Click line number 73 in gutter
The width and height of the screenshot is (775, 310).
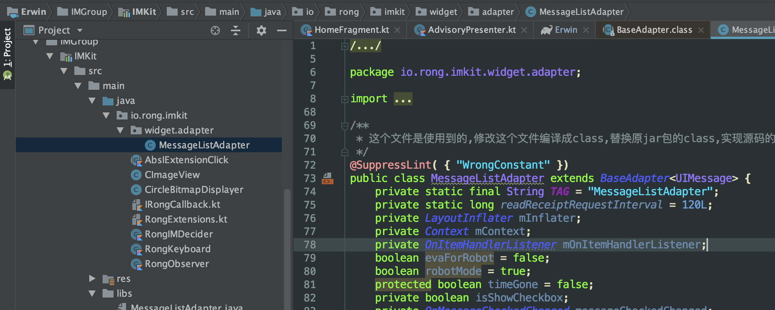(310, 178)
